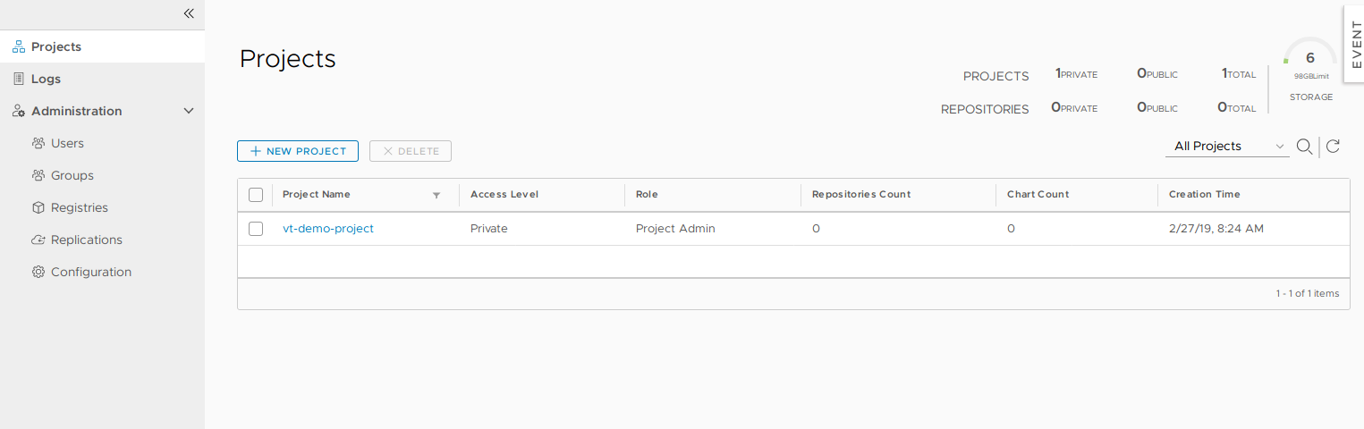Click the Users people icon

tap(38, 143)
